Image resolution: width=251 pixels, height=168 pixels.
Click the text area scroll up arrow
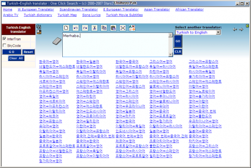(171, 35)
